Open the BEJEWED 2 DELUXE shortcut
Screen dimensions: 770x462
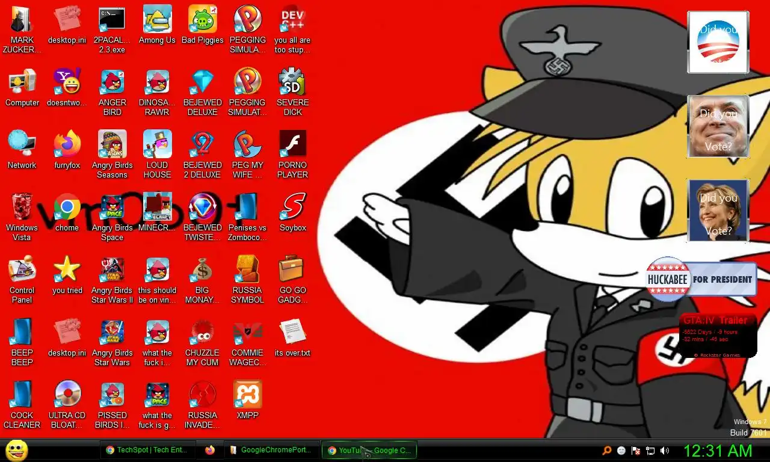[202, 155]
